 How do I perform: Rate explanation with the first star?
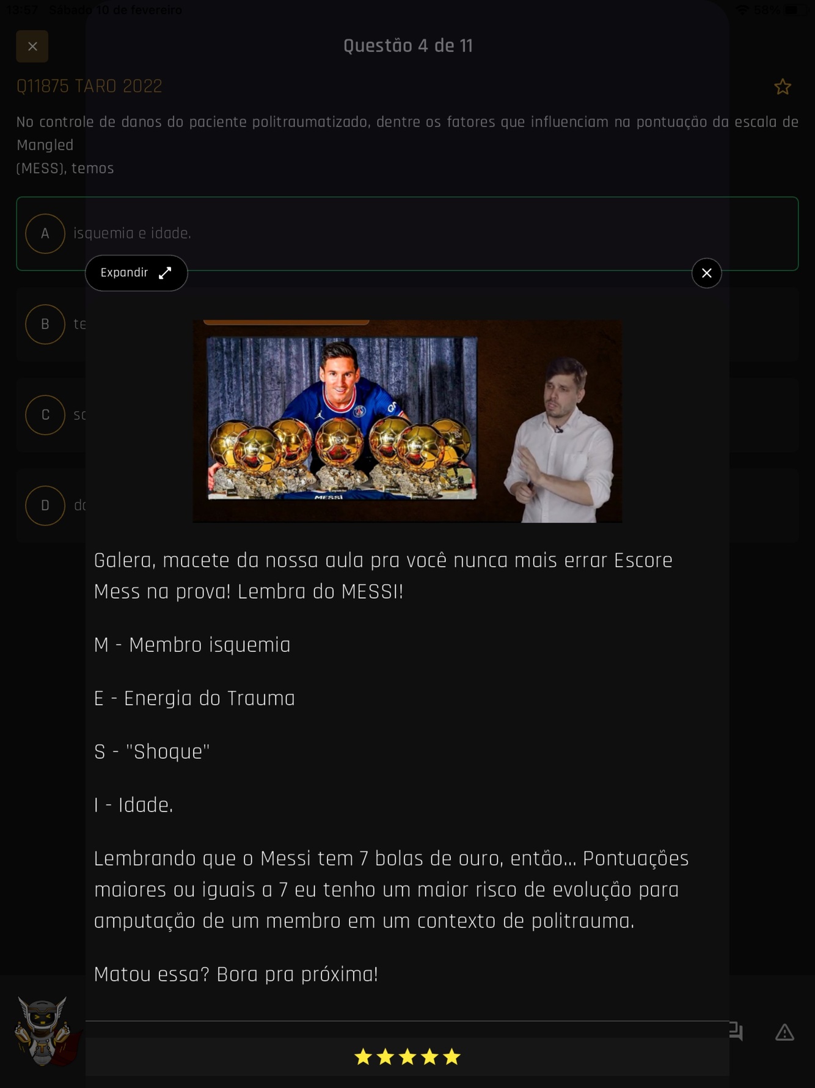click(363, 1056)
